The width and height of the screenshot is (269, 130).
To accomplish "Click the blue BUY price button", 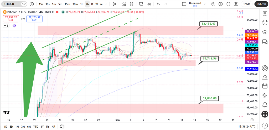I will click(x=34, y=19).
